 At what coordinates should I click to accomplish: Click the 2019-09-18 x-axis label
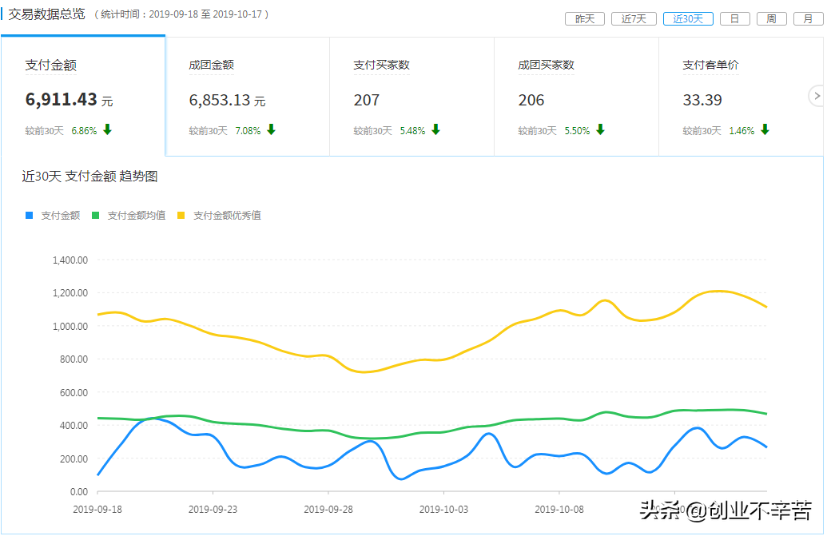click(97, 509)
